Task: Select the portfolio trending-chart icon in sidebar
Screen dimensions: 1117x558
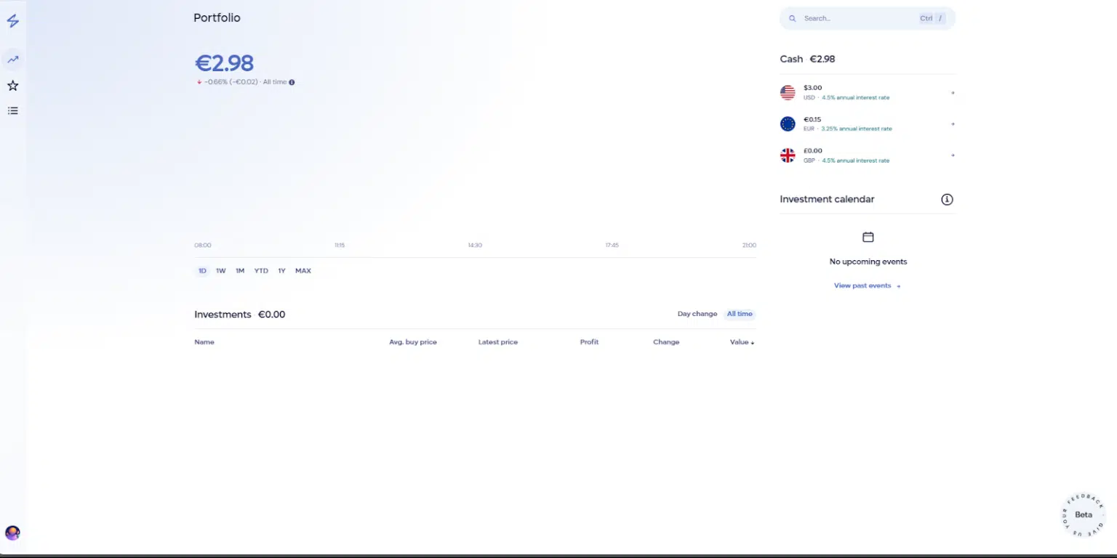Action: click(12, 59)
